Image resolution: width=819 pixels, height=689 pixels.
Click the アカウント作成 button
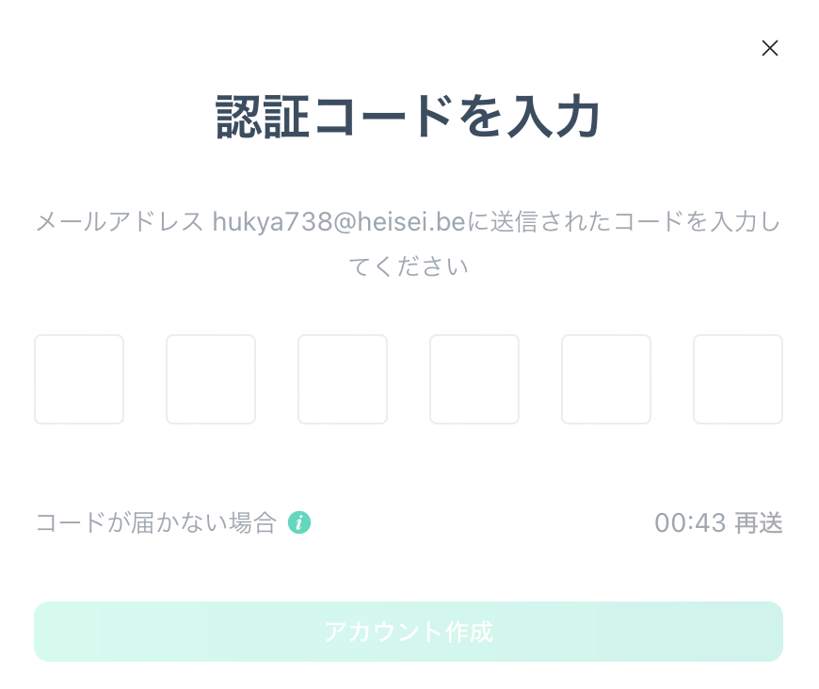409,632
